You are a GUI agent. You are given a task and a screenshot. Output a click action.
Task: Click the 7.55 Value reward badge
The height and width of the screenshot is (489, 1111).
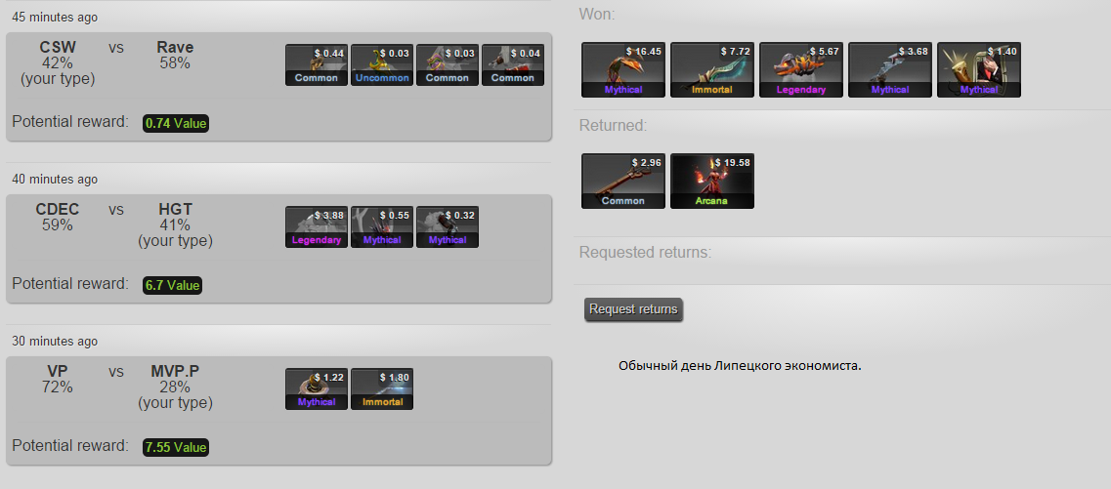[x=176, y=447]
